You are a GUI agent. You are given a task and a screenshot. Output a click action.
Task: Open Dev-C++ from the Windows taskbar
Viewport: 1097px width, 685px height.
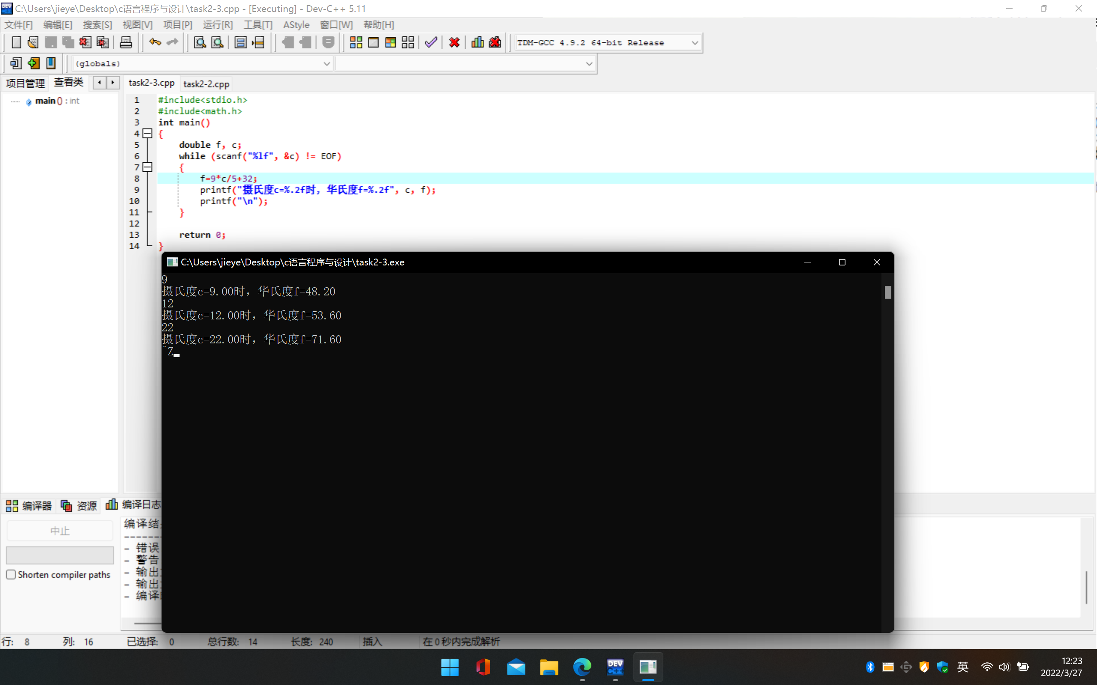pyautogui.click(x=614, y=667)
